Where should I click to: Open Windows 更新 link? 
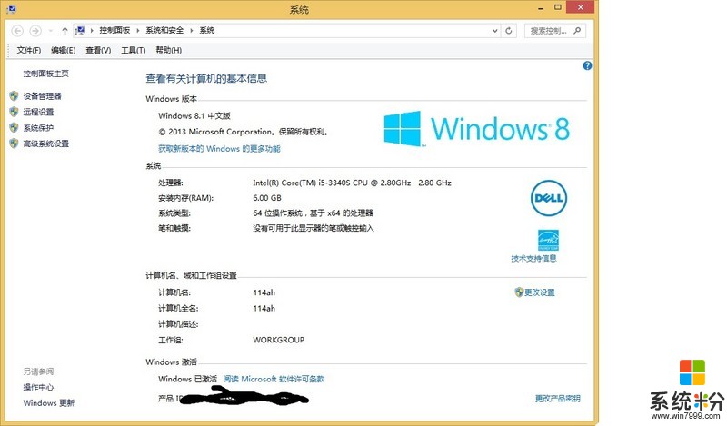tap(49, 402)
